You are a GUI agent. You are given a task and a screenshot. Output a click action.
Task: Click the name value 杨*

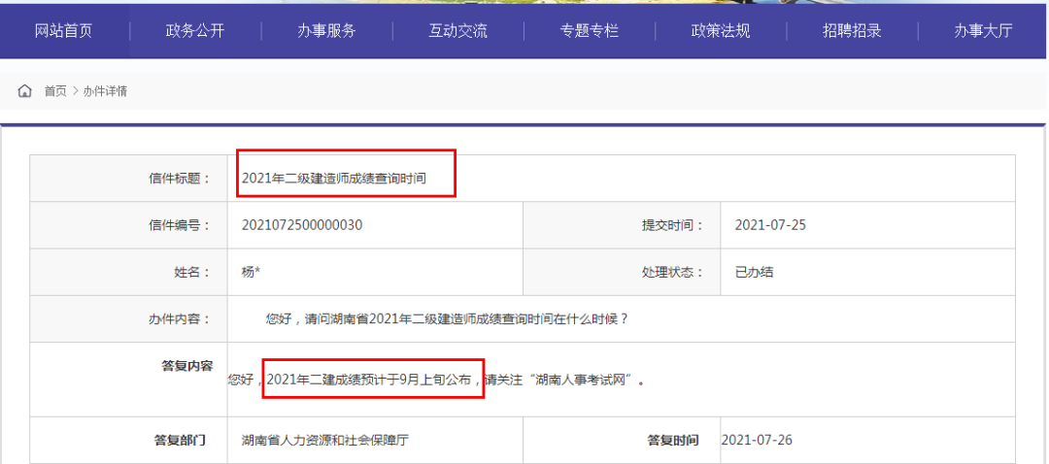tap(251, 272)
